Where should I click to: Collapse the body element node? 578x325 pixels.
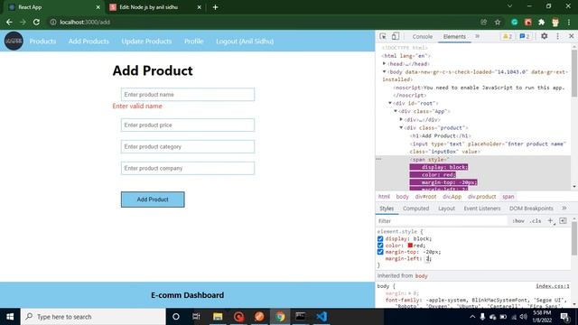(384, 71)
